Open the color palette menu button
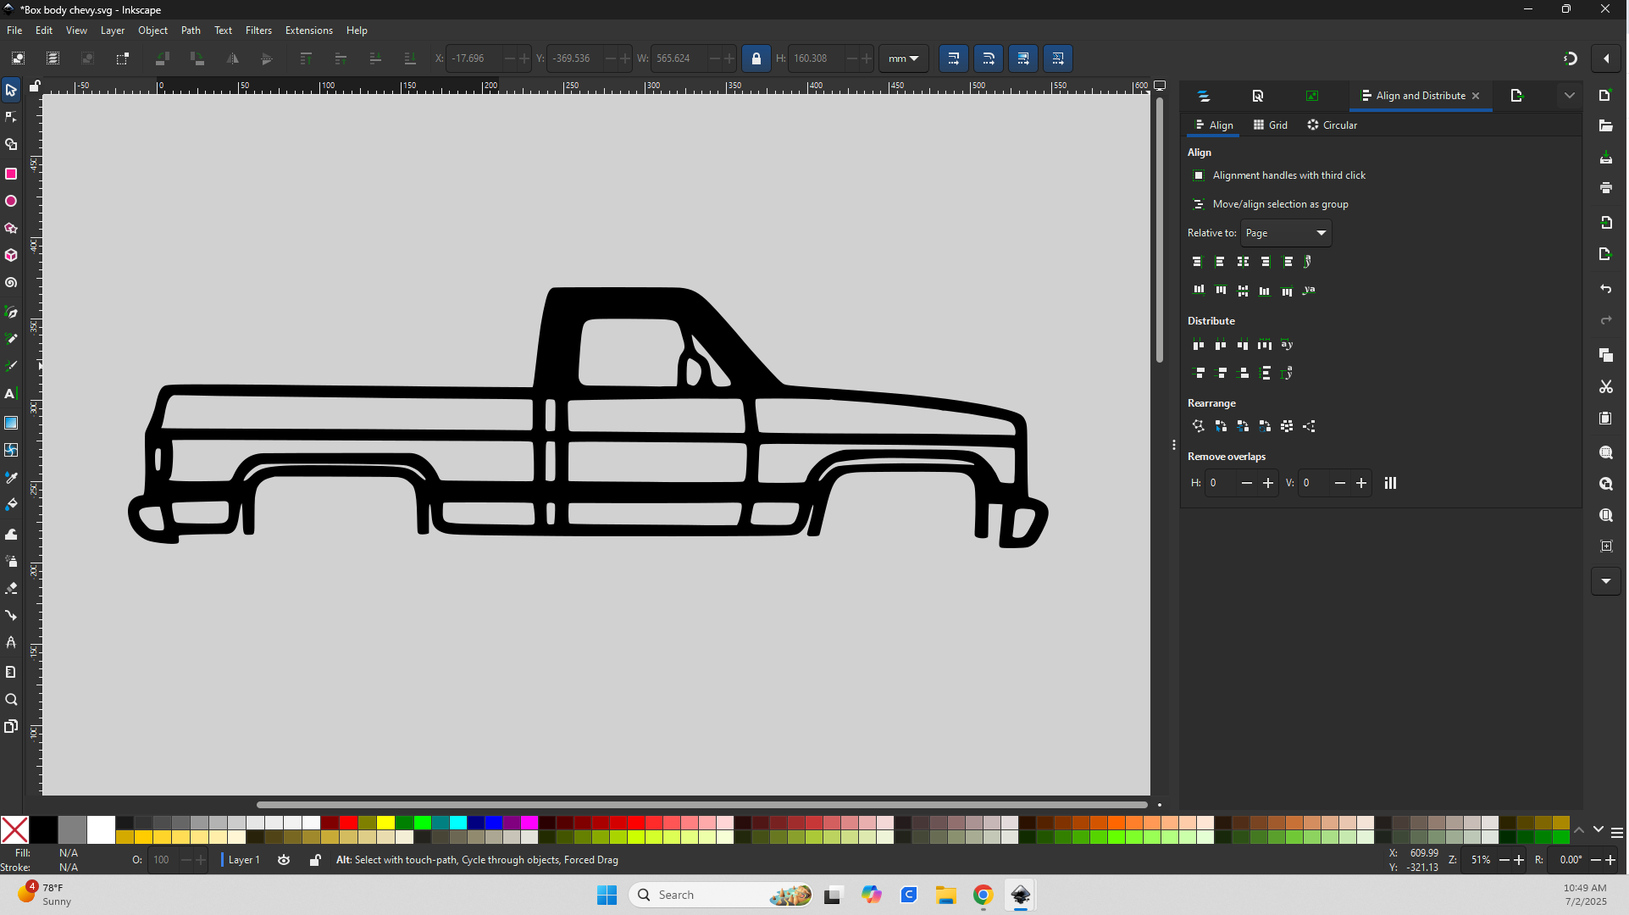1629x915 pixels. pyautogui.click(x=1617, y=833)
